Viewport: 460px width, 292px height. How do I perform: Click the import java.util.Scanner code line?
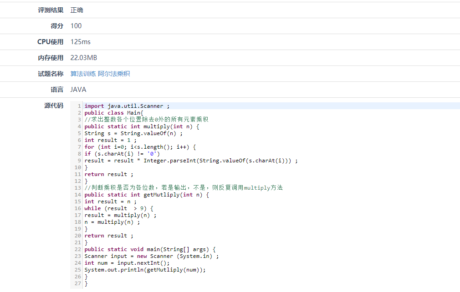pos(127,106)
